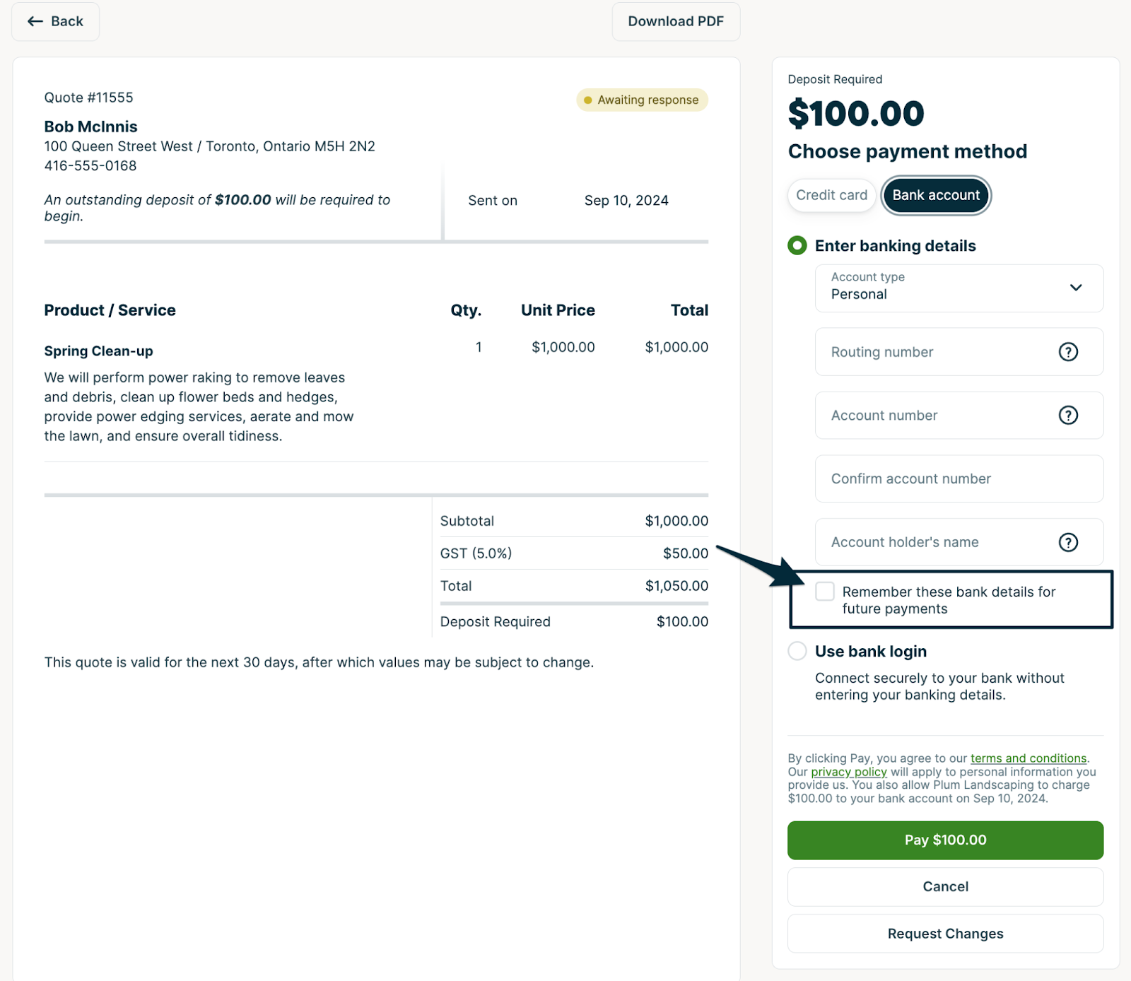Click the Account number help icon
This screenshot has height=981, width=1131.
pos(1068,416)
